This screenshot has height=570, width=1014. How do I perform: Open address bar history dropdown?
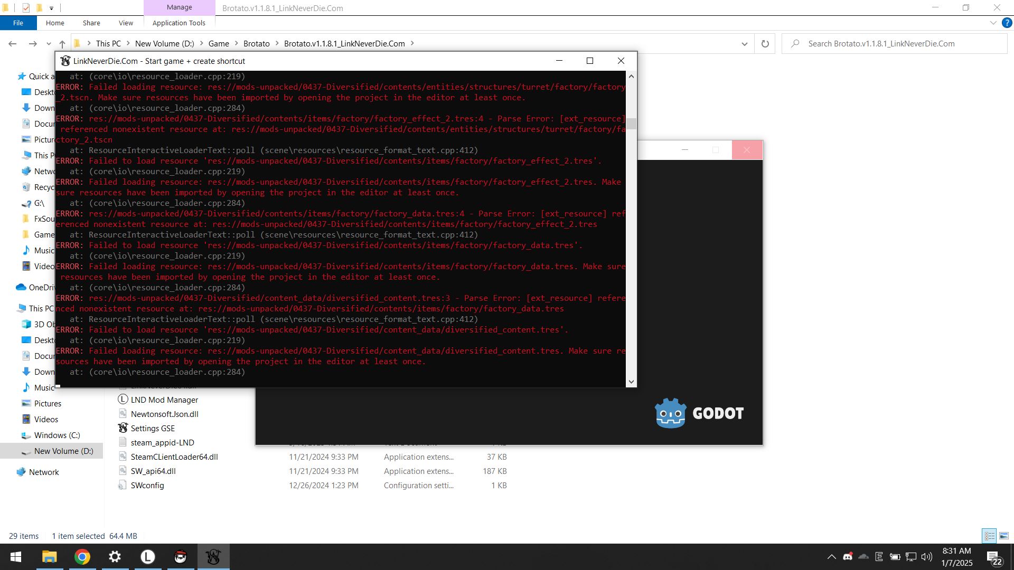pos(745,44)
